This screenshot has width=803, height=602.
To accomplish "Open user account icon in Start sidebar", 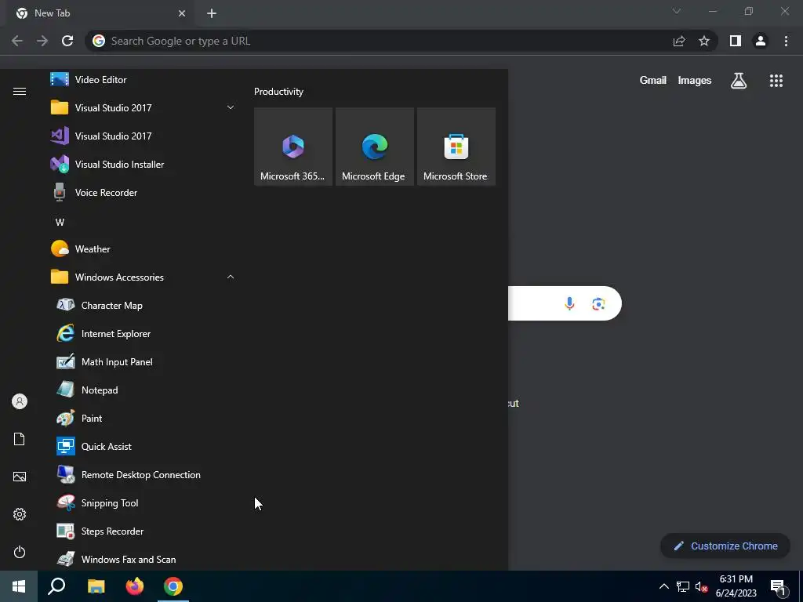I will click(x=20, y=401).
